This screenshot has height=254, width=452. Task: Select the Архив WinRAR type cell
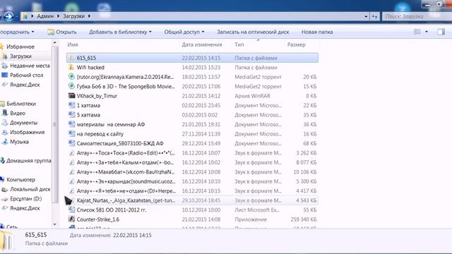[252, 96]
